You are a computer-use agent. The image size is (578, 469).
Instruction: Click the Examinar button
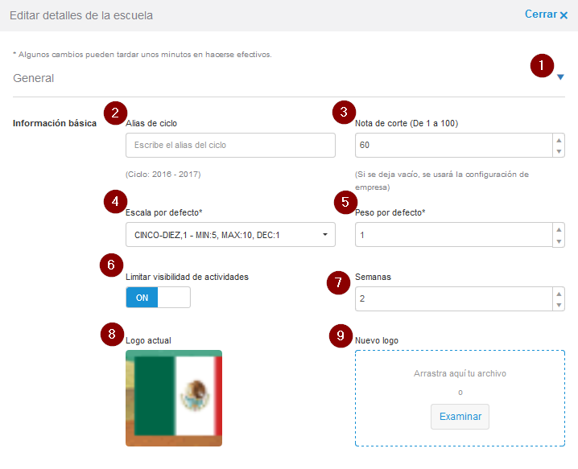(x=460, y=417)
